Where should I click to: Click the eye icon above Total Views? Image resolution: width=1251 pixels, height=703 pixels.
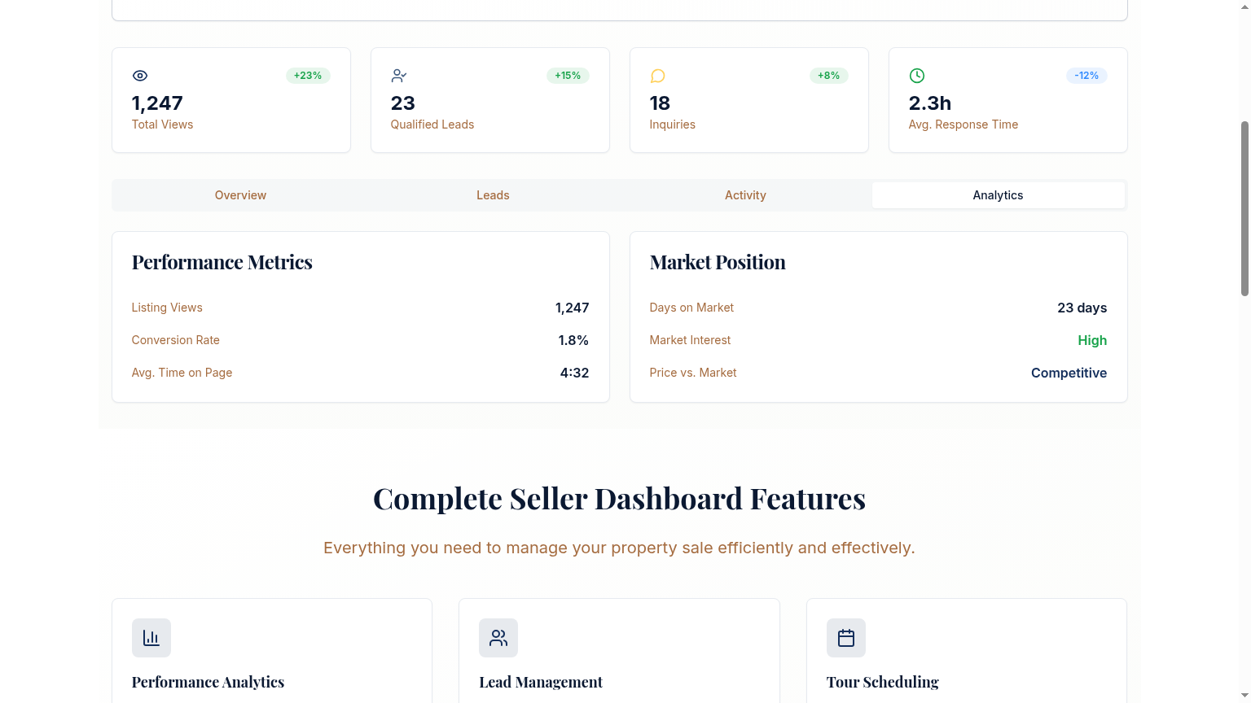pyautogui.click(x=140, y=76)
